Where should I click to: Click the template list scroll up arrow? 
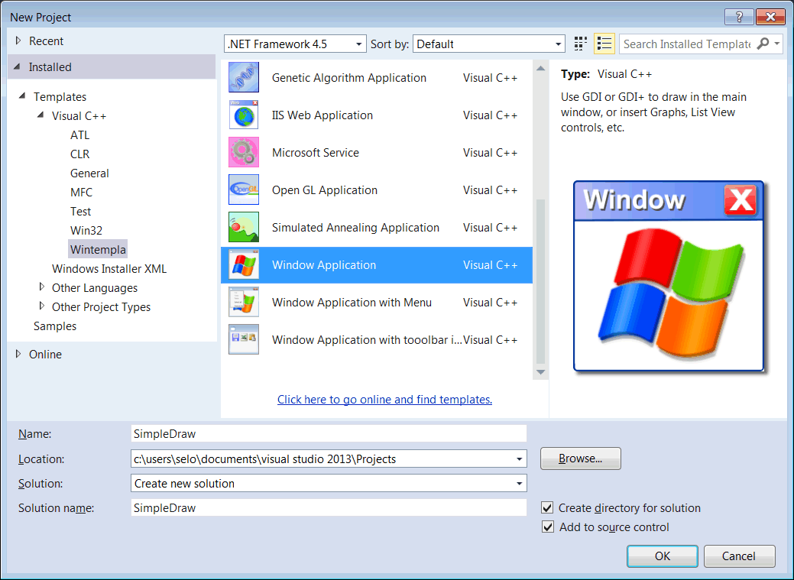541,68
